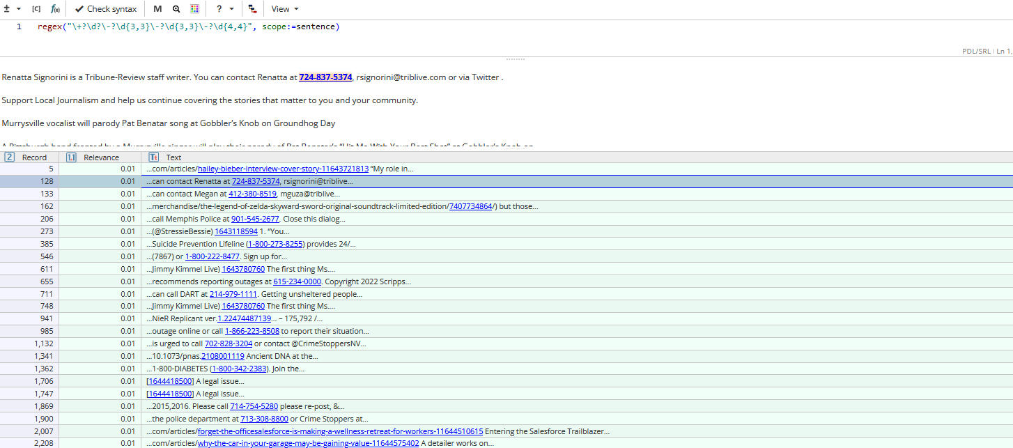The width and height of the screenshot is (1013, 448).
Task: Click the Text column header
Action: coord(173,157)
